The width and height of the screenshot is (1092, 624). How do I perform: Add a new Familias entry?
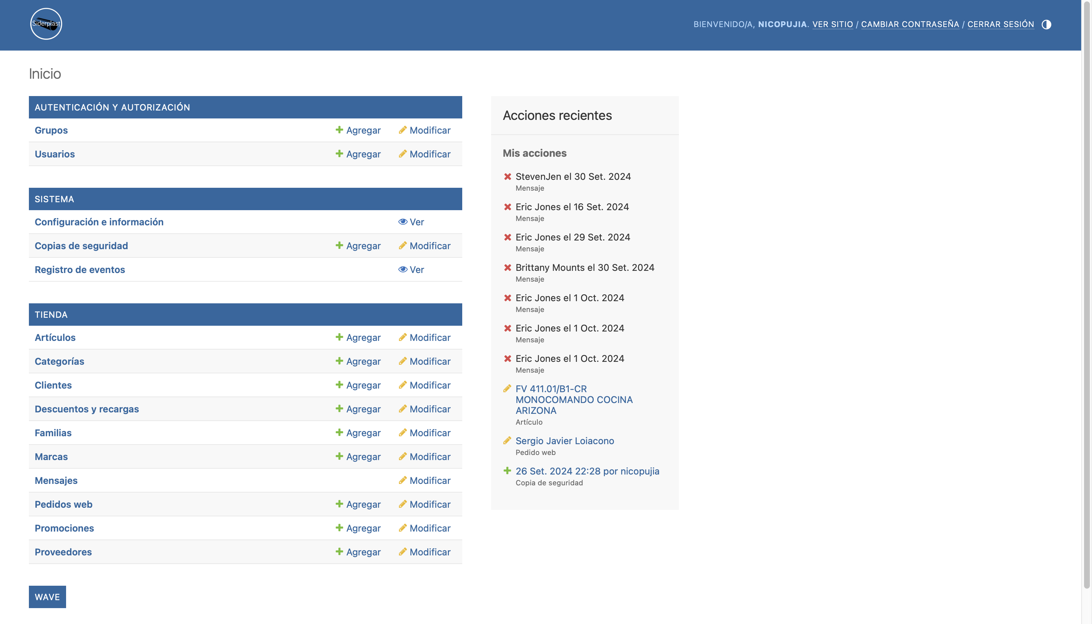point(358,433)
